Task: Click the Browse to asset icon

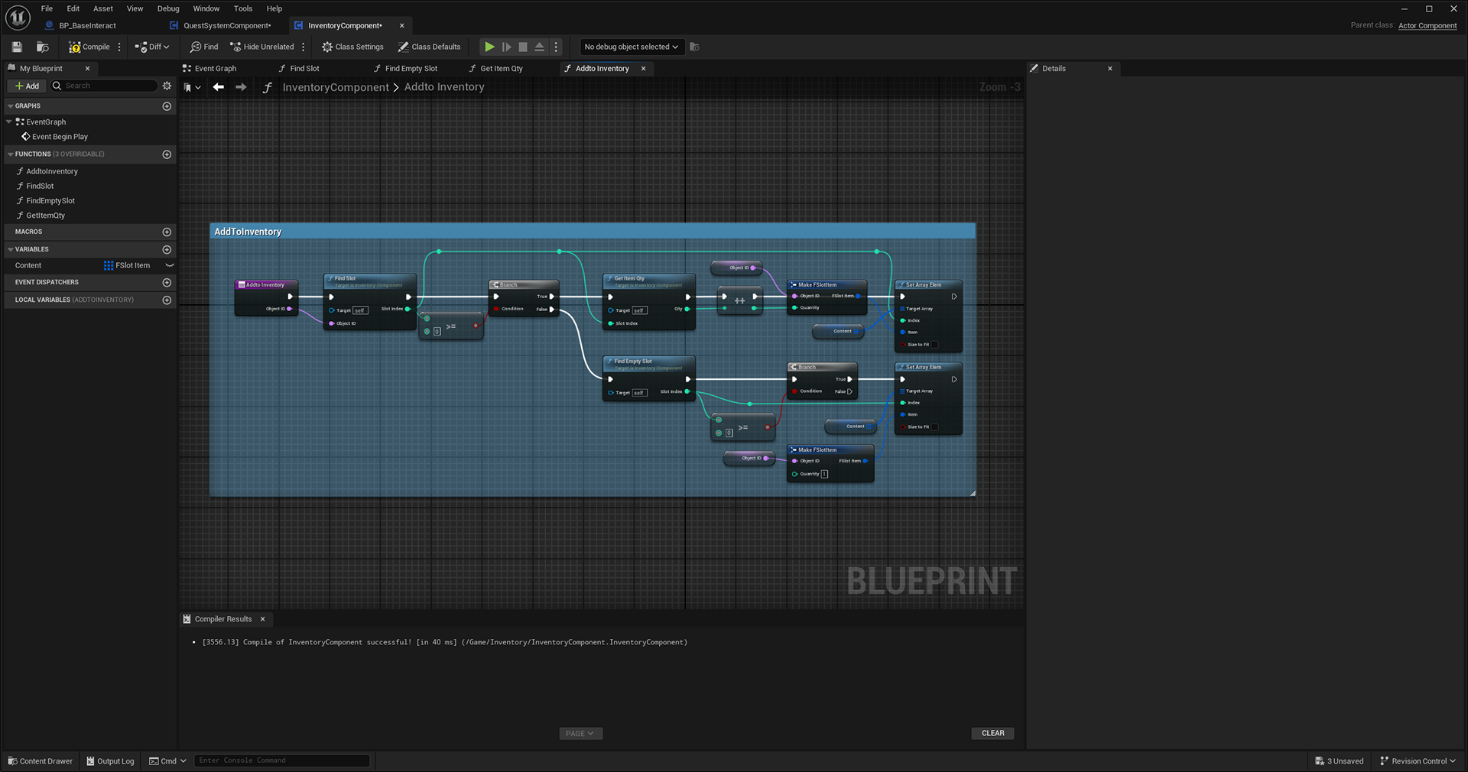Action: (43, 47)
